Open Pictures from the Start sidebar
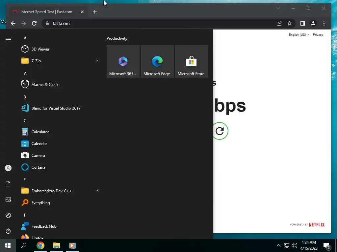Viewport: 337px width, 252px height. coord(8,199)
